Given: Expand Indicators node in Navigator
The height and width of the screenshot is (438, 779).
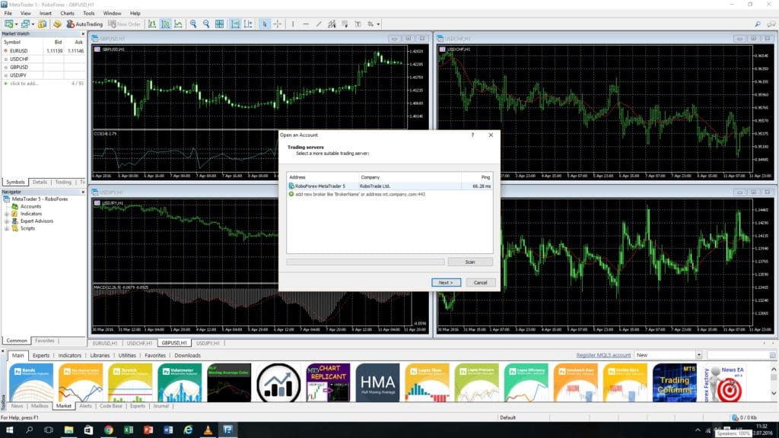Looking at the screenshot, I should click(x=6, y=214).
